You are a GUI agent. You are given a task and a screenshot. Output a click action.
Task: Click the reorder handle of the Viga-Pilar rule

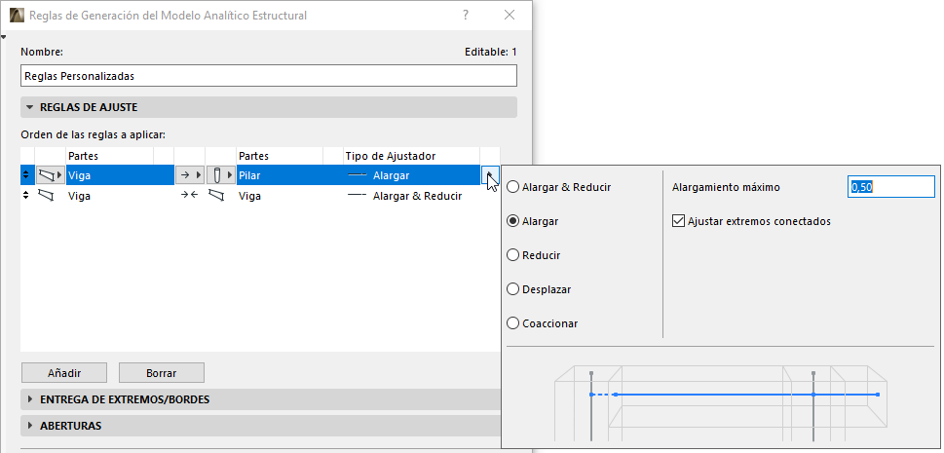tap(25, 175)
